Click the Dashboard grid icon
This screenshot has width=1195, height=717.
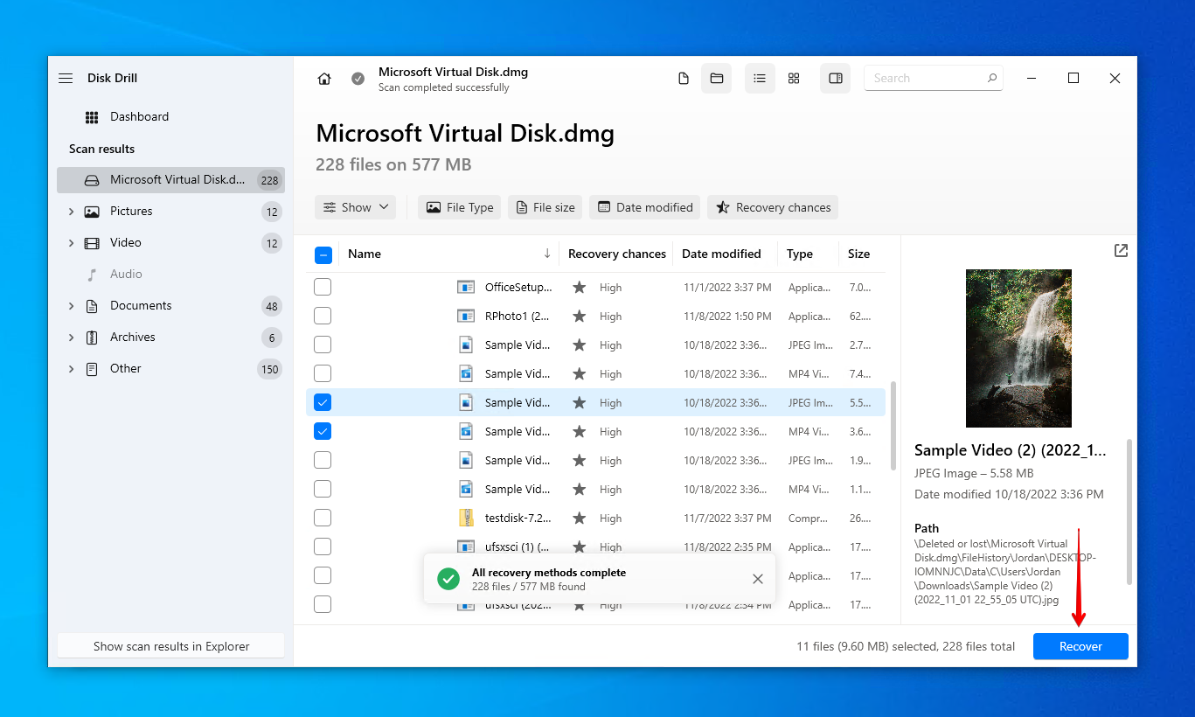click(x=92, y=117)
